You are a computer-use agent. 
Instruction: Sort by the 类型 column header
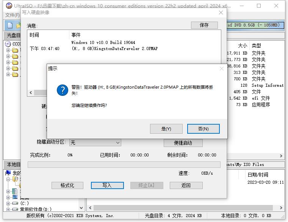pyautogui.click(x=257, y=45)
